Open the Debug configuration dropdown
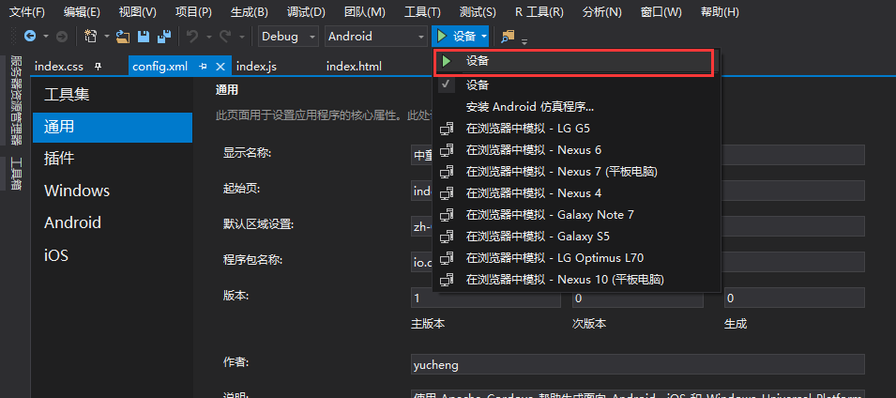 pos(288,37)
